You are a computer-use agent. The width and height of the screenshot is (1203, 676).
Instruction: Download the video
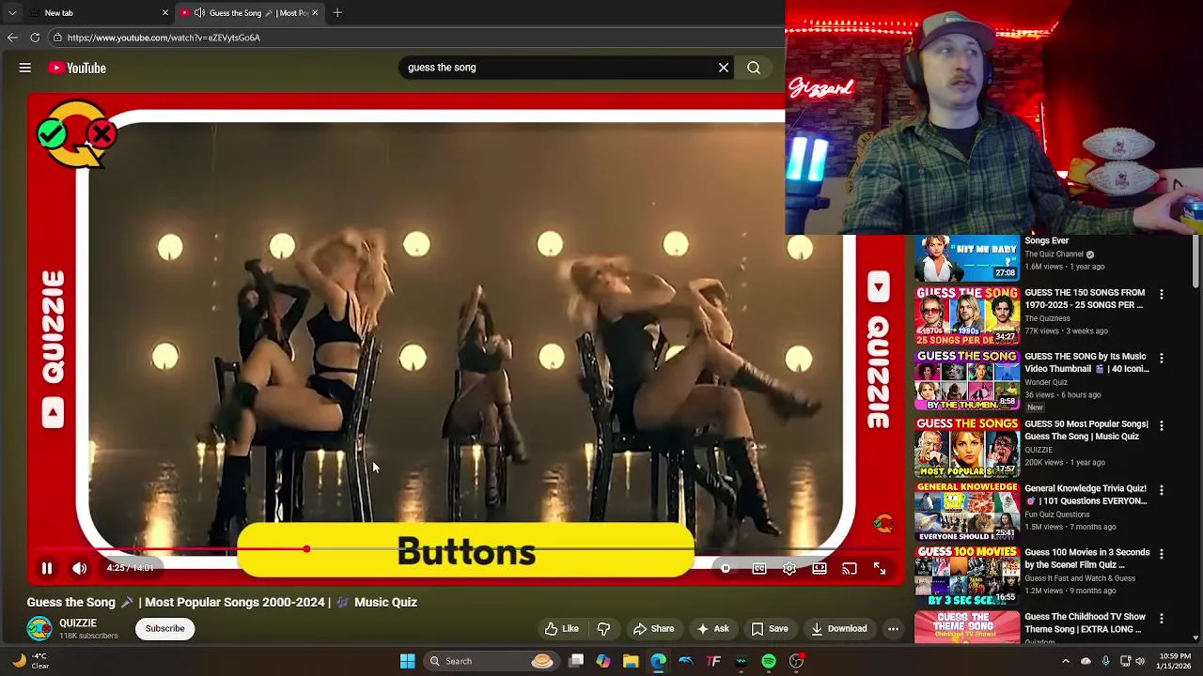pyautogui.click(x=839, y=629)
